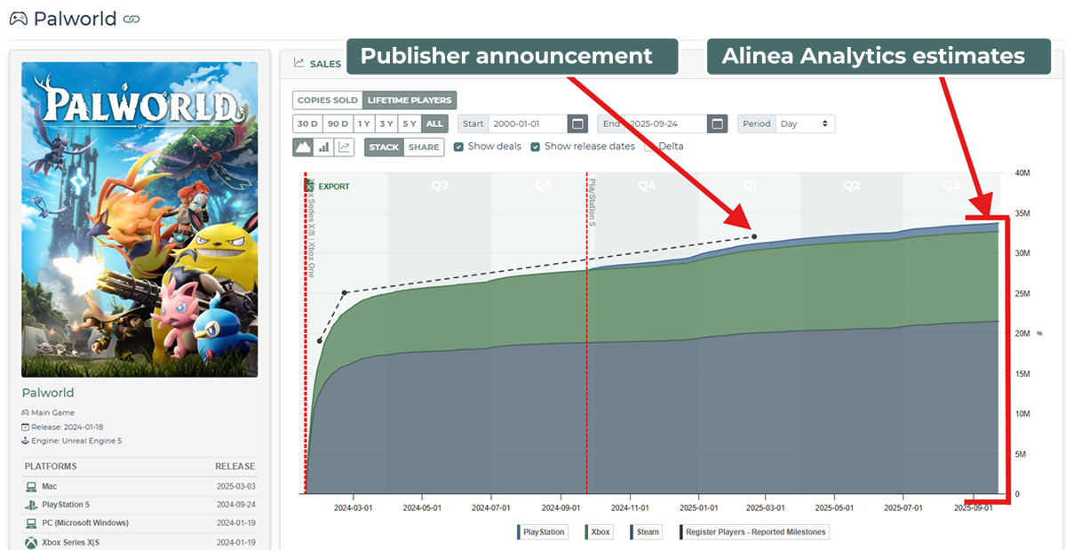This screenshot has height=550, width=1066.
Task: Click the PC (Microsoft Windows) row text
Action: (x=85, y=523)
